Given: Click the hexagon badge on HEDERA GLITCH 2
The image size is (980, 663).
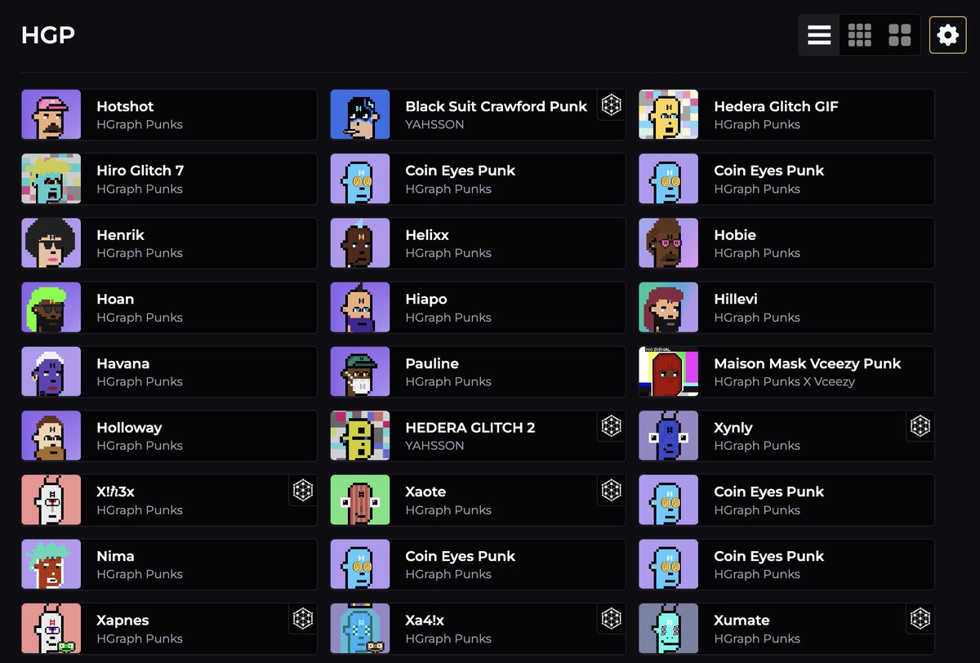Looking at the screenshot, I should click(x=612, y=425).
